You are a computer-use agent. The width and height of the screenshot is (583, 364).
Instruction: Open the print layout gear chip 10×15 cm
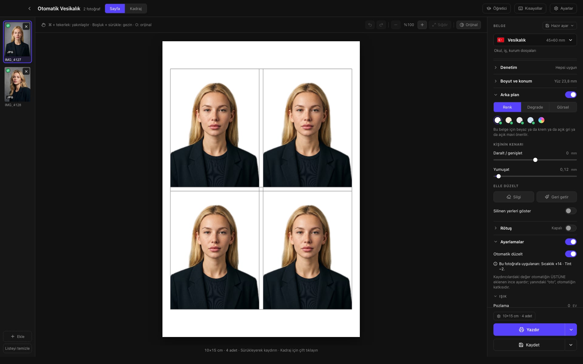point(514,316)
